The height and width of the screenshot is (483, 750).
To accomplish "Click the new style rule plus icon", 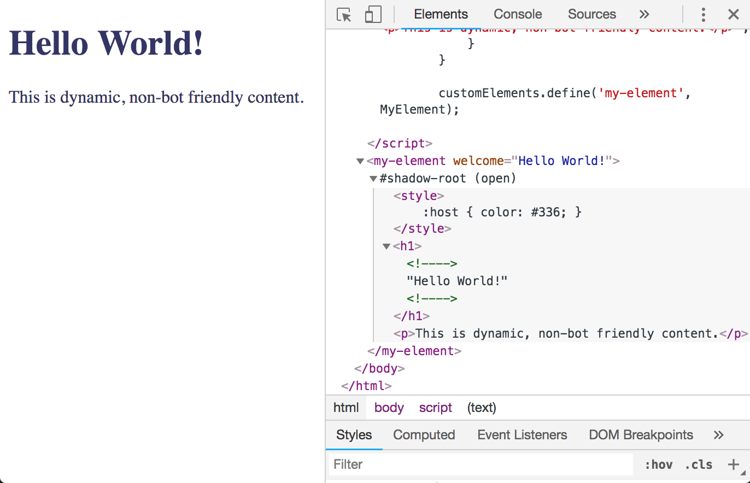I will click(735, 464).
